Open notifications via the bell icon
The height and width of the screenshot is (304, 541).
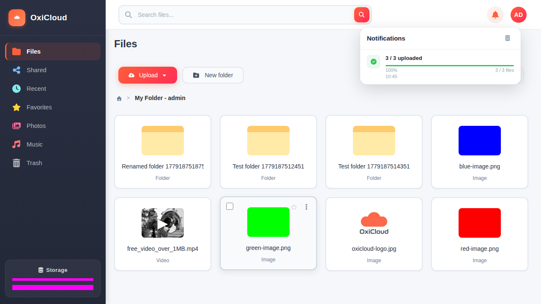(495, 15)
